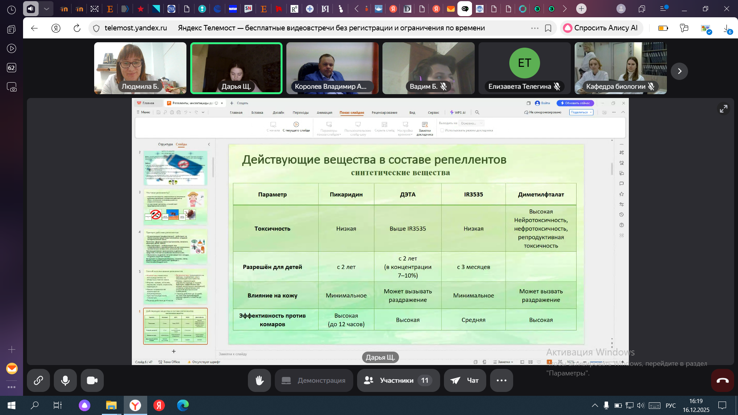End the call with red button
This screenshot has height=415, width=738.
(722, 380)
